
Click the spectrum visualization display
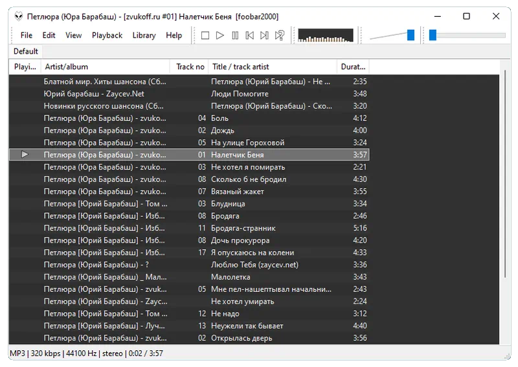[325, 36]
